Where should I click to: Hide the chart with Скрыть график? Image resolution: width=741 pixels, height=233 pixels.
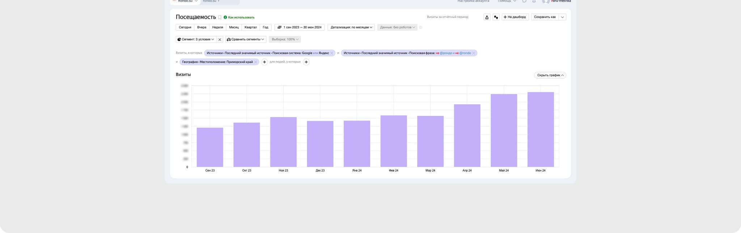click(550, 75)
